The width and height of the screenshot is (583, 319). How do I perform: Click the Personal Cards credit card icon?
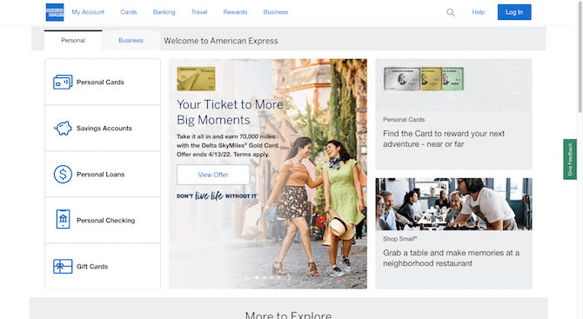click(x=63, y=82)
